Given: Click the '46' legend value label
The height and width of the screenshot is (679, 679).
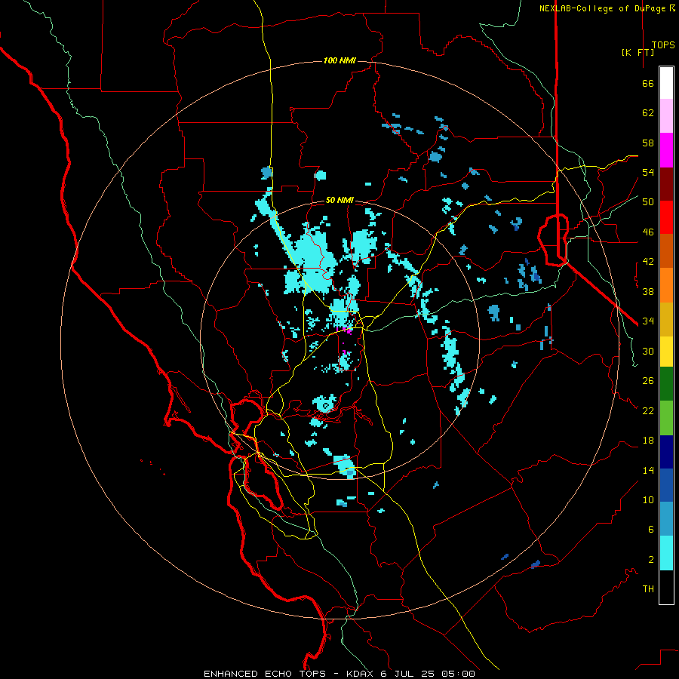Looking at the screenshot, I should coord(648,232).
